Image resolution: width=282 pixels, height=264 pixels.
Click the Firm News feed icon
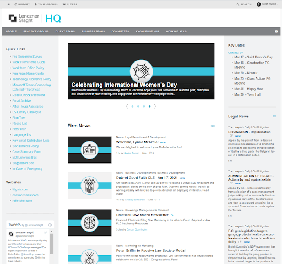coord(213,126)
